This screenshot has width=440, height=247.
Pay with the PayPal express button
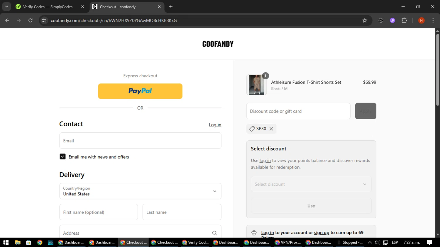point(140,91)
